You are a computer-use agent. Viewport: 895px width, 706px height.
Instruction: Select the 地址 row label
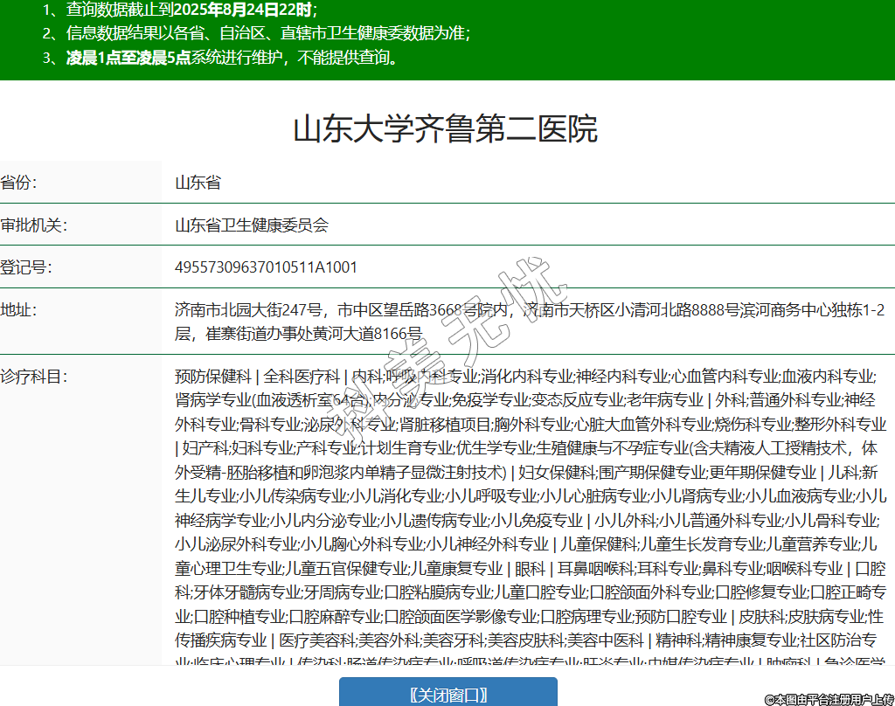point(19,309)
